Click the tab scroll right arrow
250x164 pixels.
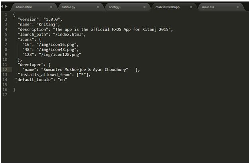coord(6,6)
